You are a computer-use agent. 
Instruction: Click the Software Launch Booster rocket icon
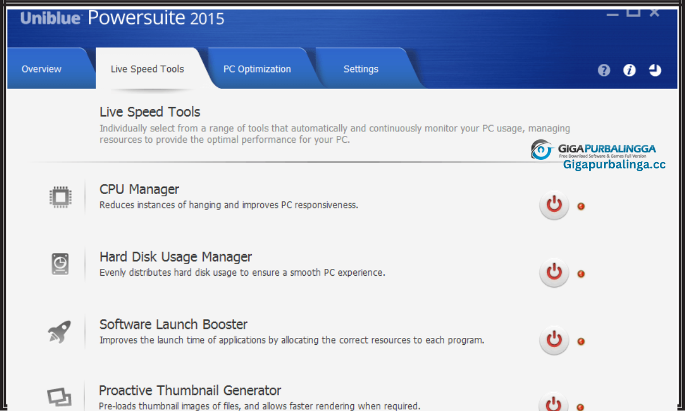click(59, 332)
